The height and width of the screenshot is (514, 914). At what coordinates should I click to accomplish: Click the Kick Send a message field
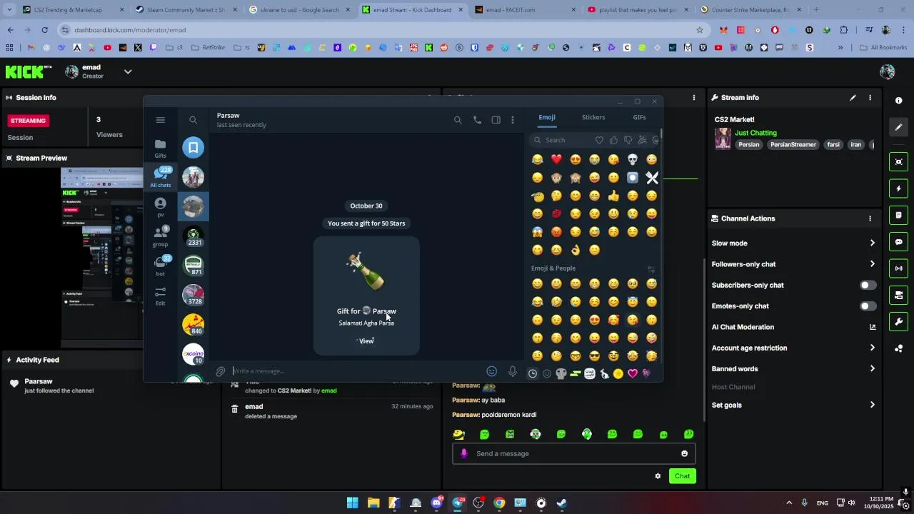pyautogui.click(x=573, y=453)
